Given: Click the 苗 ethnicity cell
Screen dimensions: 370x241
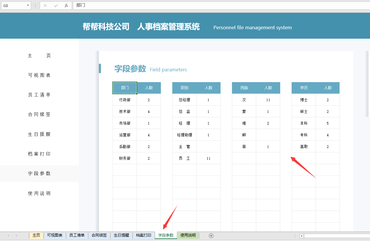Looking at the screenshot, I should 244,147.
